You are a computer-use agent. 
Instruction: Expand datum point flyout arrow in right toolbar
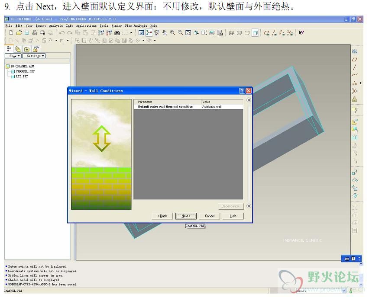361,83
